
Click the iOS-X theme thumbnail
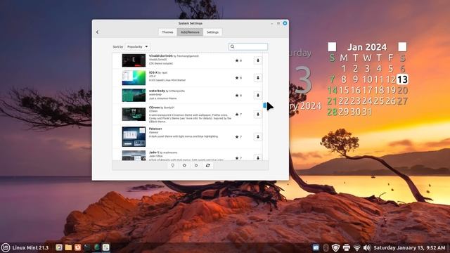coord(134,78)
